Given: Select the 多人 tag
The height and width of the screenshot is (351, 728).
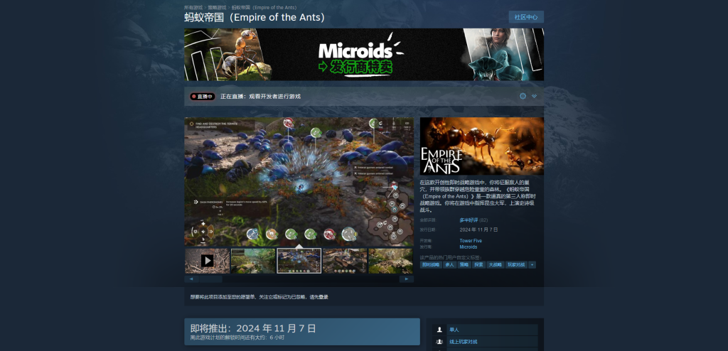Looking at the screenshot, I should (449, 264).
